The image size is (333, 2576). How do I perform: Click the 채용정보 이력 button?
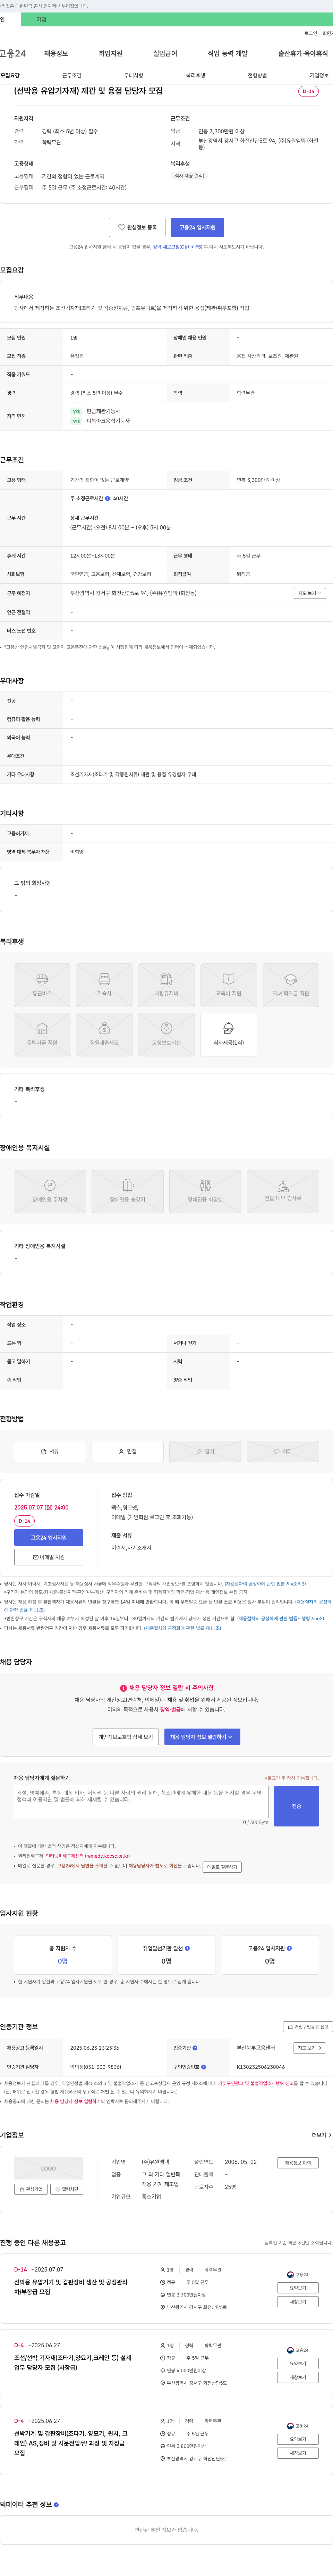pos(298,2162)
